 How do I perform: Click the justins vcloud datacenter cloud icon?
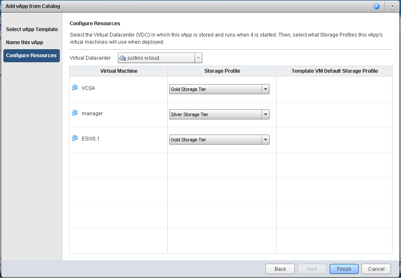click(123, 58)
